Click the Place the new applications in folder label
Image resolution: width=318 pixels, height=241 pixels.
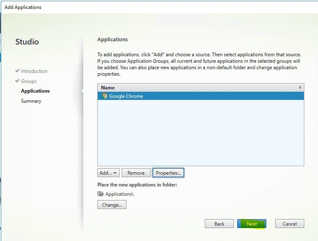click(137, 185)
